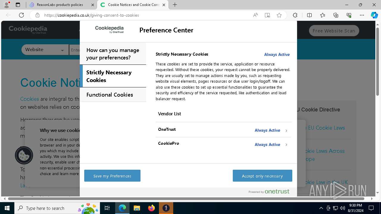
Task: Open the Cookies hyperlink in article
Action: pyautogui.click(x=29, y=99)
